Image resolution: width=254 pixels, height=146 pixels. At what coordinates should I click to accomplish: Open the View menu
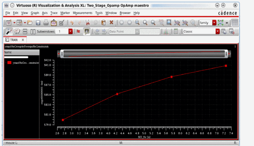[25, 13]
